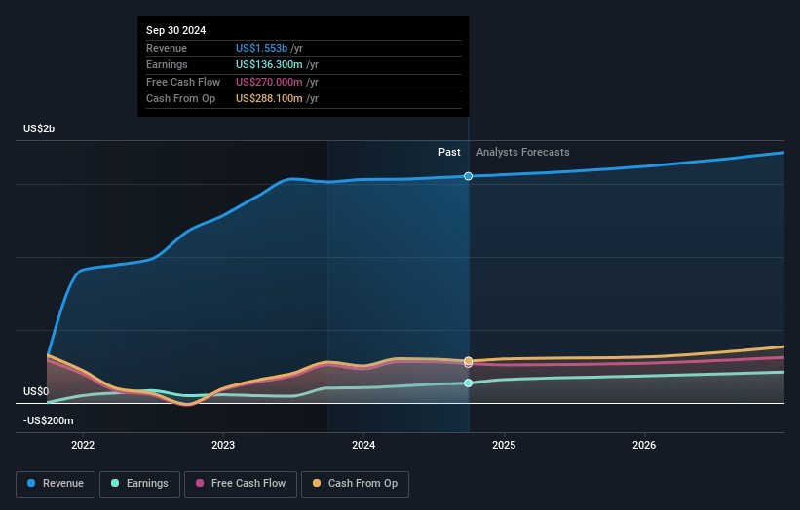Click the -US$200m y-axis label
The image size is (800, 510).
click(x=49, y=420)
